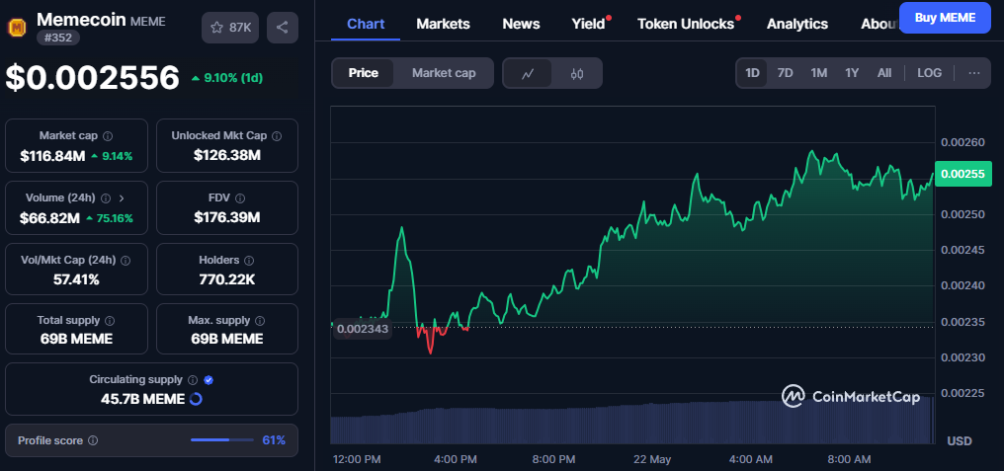Show info icon next to Vol/Mkt Cap (24h)
The height and width of the screenshot is (471, 1004).
pyautogui.click(x=125, y=261)
